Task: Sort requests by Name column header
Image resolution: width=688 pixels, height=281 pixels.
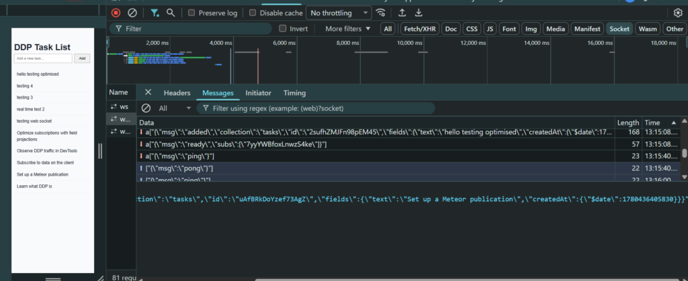Action: (121, 93)
